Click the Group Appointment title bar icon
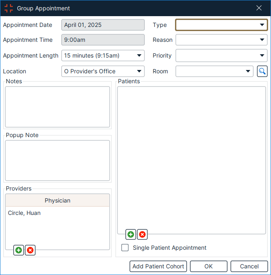Image resolution: width=271 pixels, height=275 pixels. pyautogui.click(x=9, y=8)
